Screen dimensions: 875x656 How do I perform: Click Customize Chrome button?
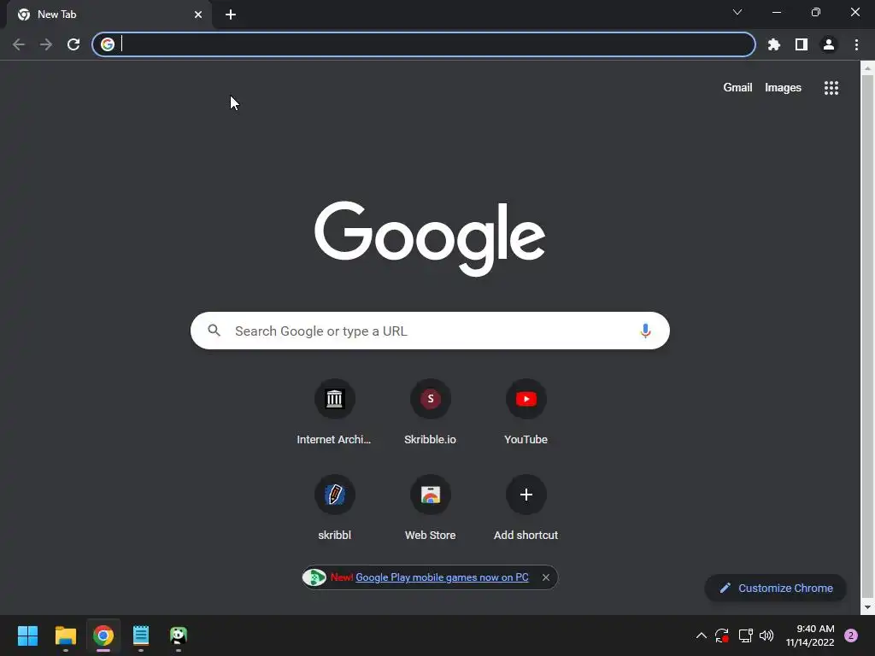click(x=776, y=588)
